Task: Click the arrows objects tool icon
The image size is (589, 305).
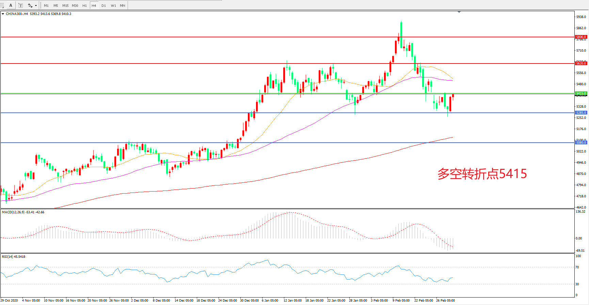Action: tap(30, 5)
